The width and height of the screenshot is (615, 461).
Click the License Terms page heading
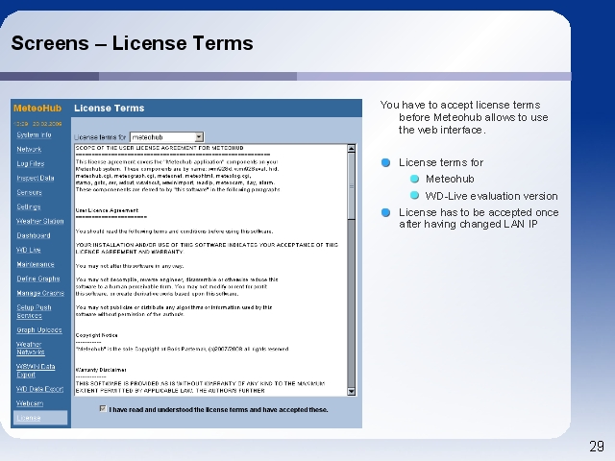point(109,109)
